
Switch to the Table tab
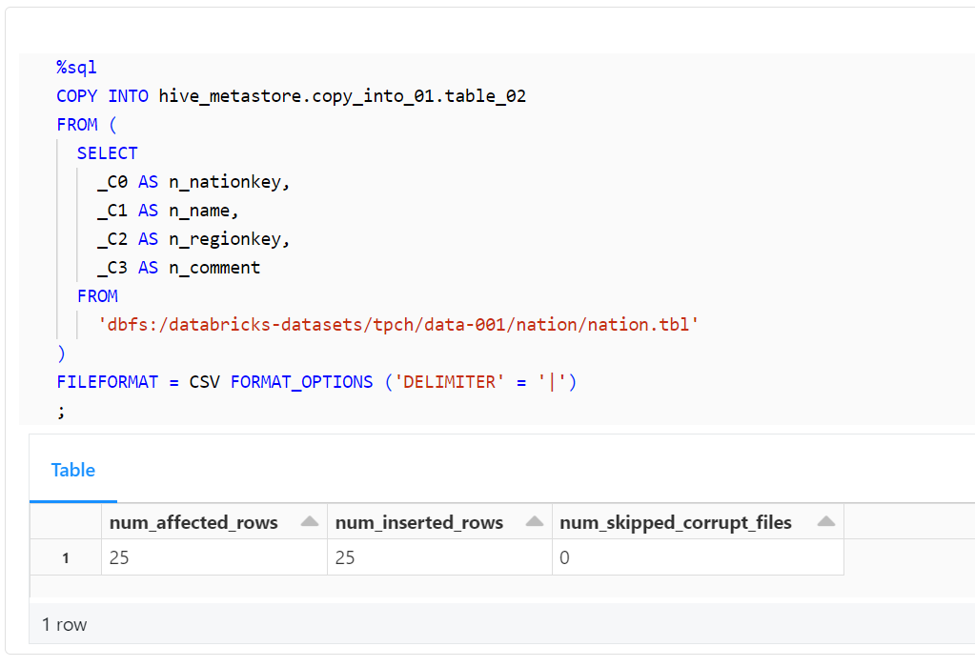coord(72,470)
